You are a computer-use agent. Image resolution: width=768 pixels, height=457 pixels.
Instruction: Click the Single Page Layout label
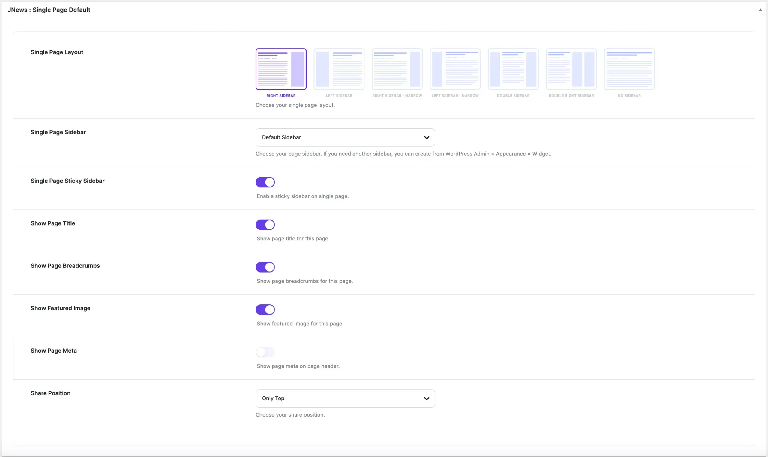tap(57, 52)
